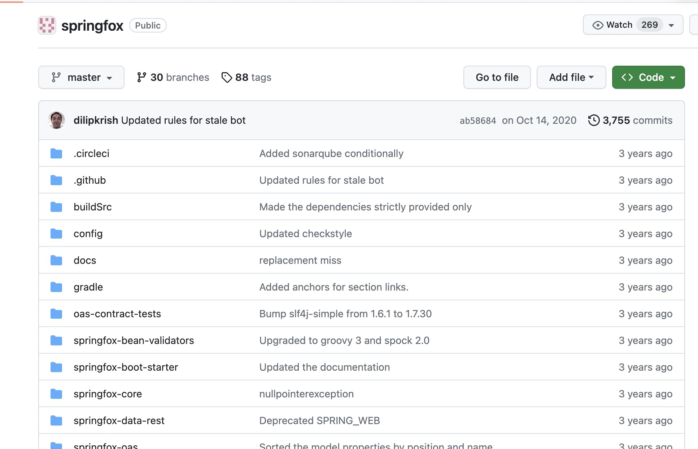698x449 pixels.
Task: Click the Public visibility badge
Action: point(148,25)
